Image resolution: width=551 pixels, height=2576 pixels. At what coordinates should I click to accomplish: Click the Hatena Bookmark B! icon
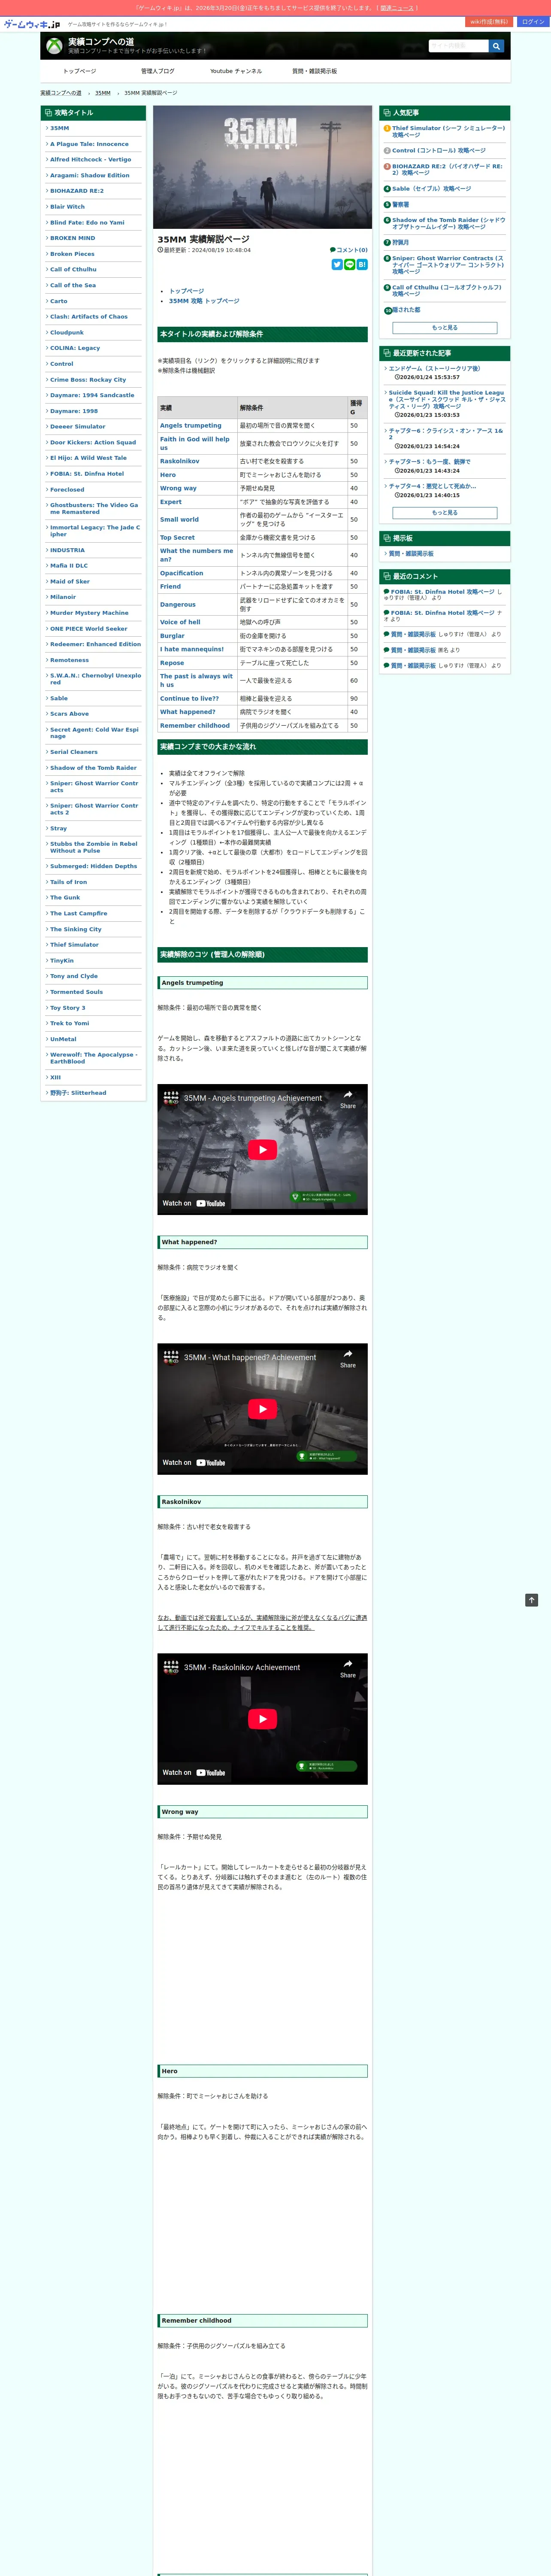[362, 264]
